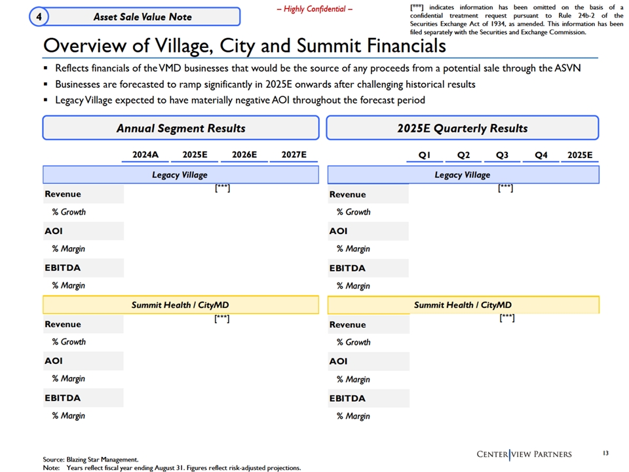Click annual Summit Health / CityMD "% Growth" label
The width and height of the screenshot is (629, 472).
[x=69, y=342]
